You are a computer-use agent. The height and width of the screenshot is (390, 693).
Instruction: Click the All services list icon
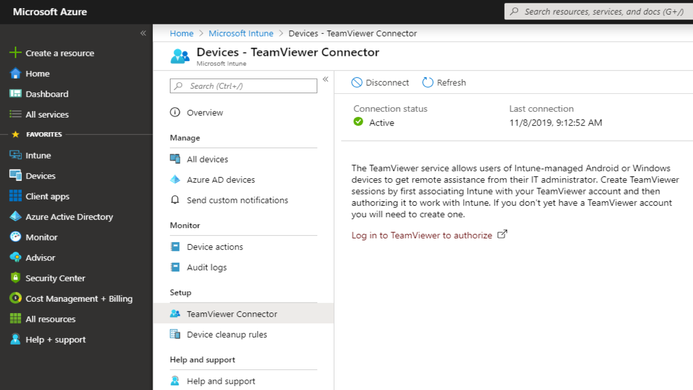tap(15, 114)
